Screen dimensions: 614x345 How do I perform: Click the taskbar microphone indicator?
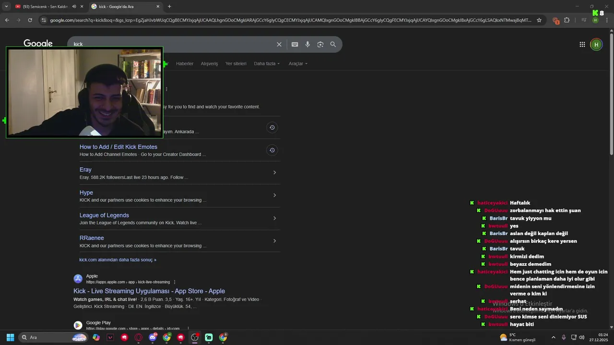click(x=564, y=337)
